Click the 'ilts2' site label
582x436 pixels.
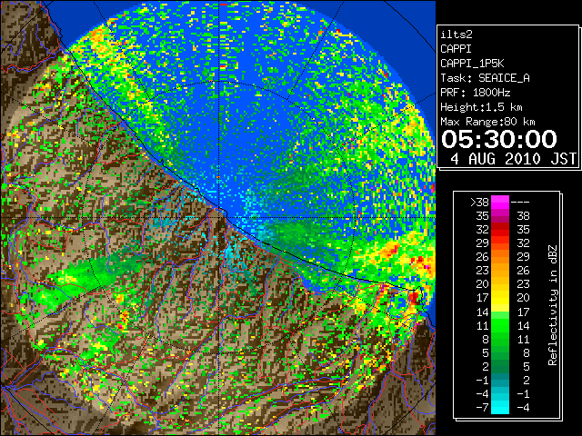pyautogui.click(x=457, y=35)
